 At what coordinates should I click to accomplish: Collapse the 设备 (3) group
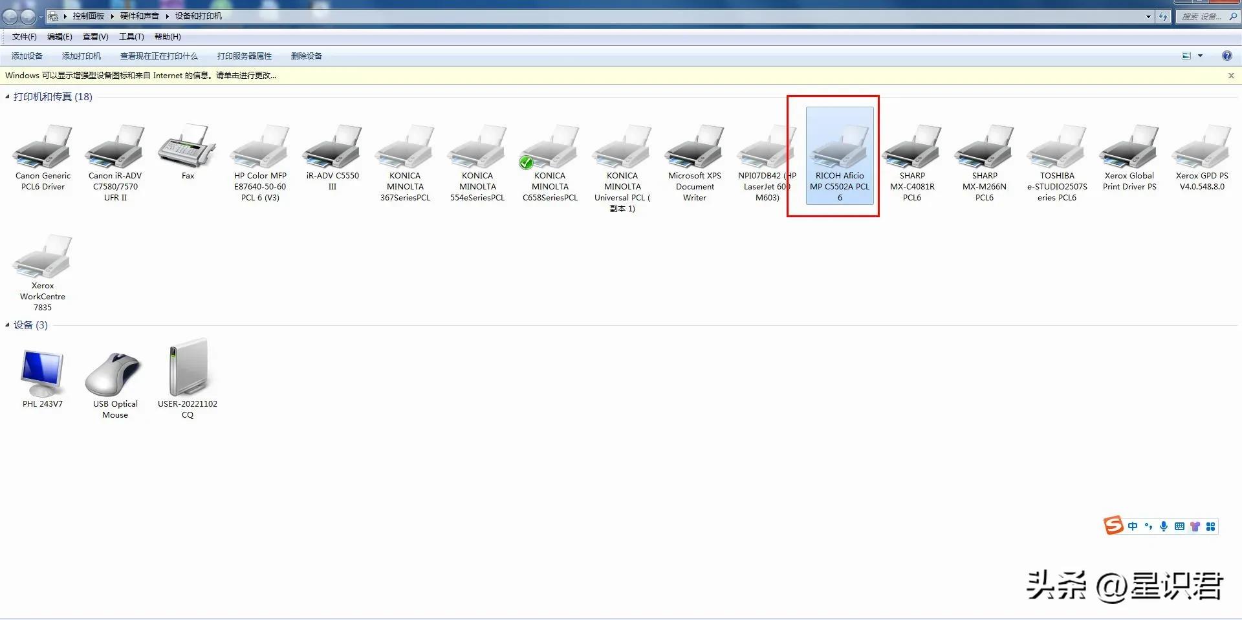(7, 325)
